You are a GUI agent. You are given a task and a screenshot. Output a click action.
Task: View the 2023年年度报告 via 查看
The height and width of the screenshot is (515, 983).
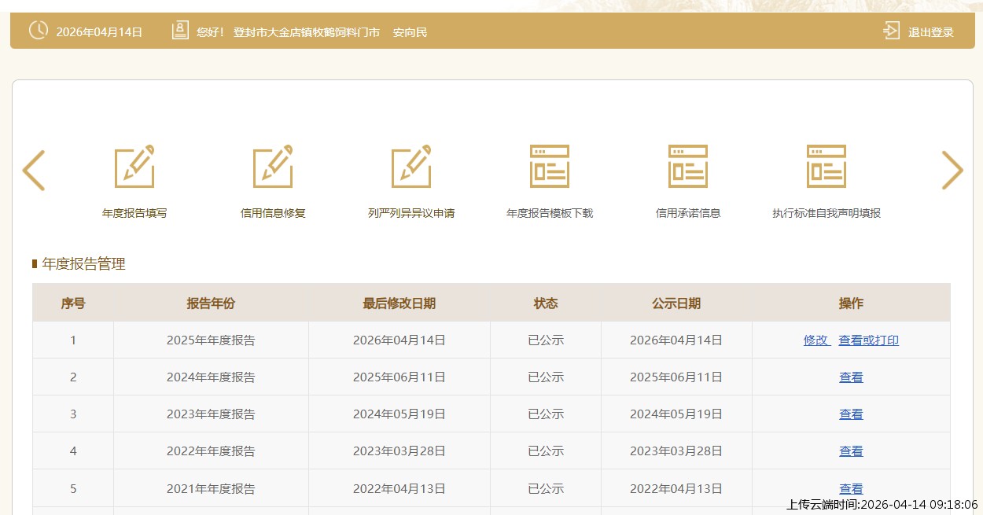[851, 414]
